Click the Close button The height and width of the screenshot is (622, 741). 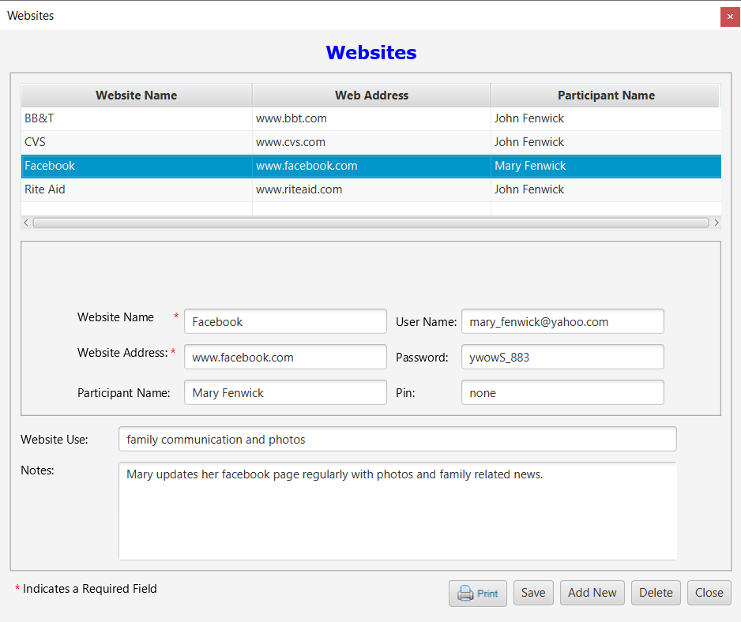tap(709, 593)
